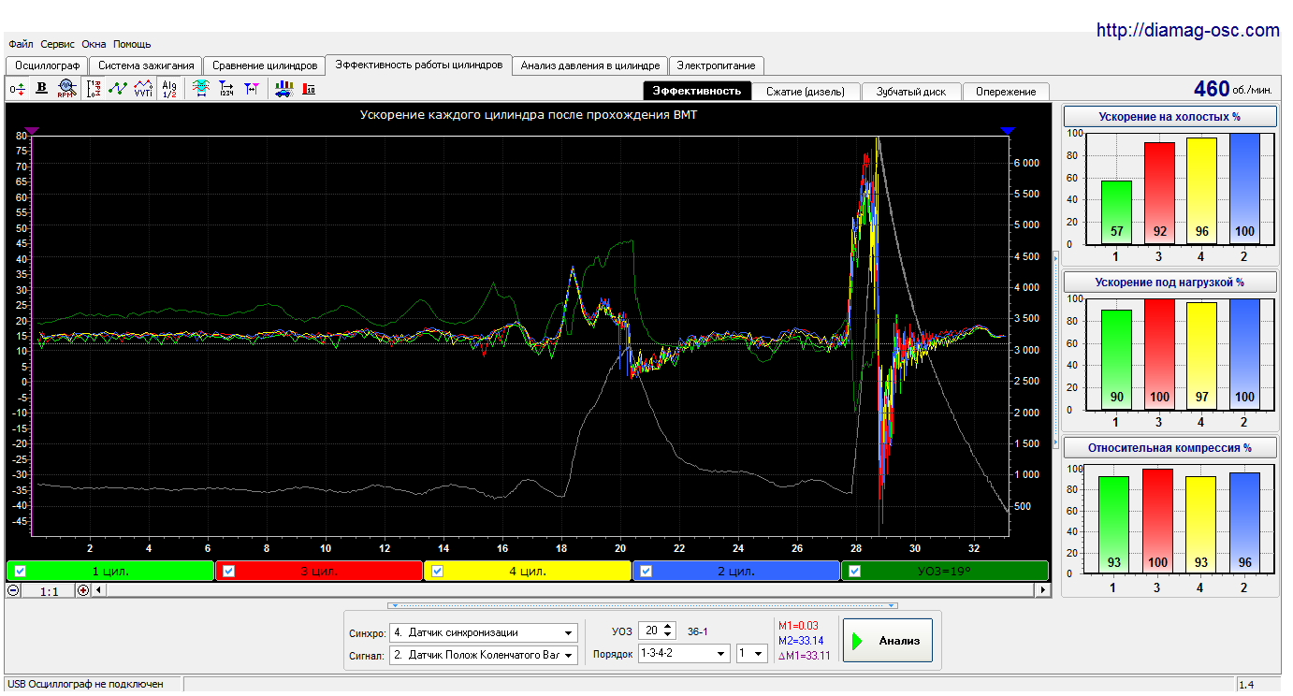Open the Сервис menu

click(x=58, y=44)
